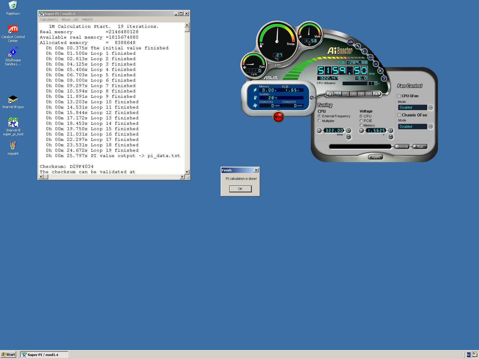Screen dimensions: 479x359
Task: Click Super PI horizontal scrollbar left arrow
Action: 41,177
